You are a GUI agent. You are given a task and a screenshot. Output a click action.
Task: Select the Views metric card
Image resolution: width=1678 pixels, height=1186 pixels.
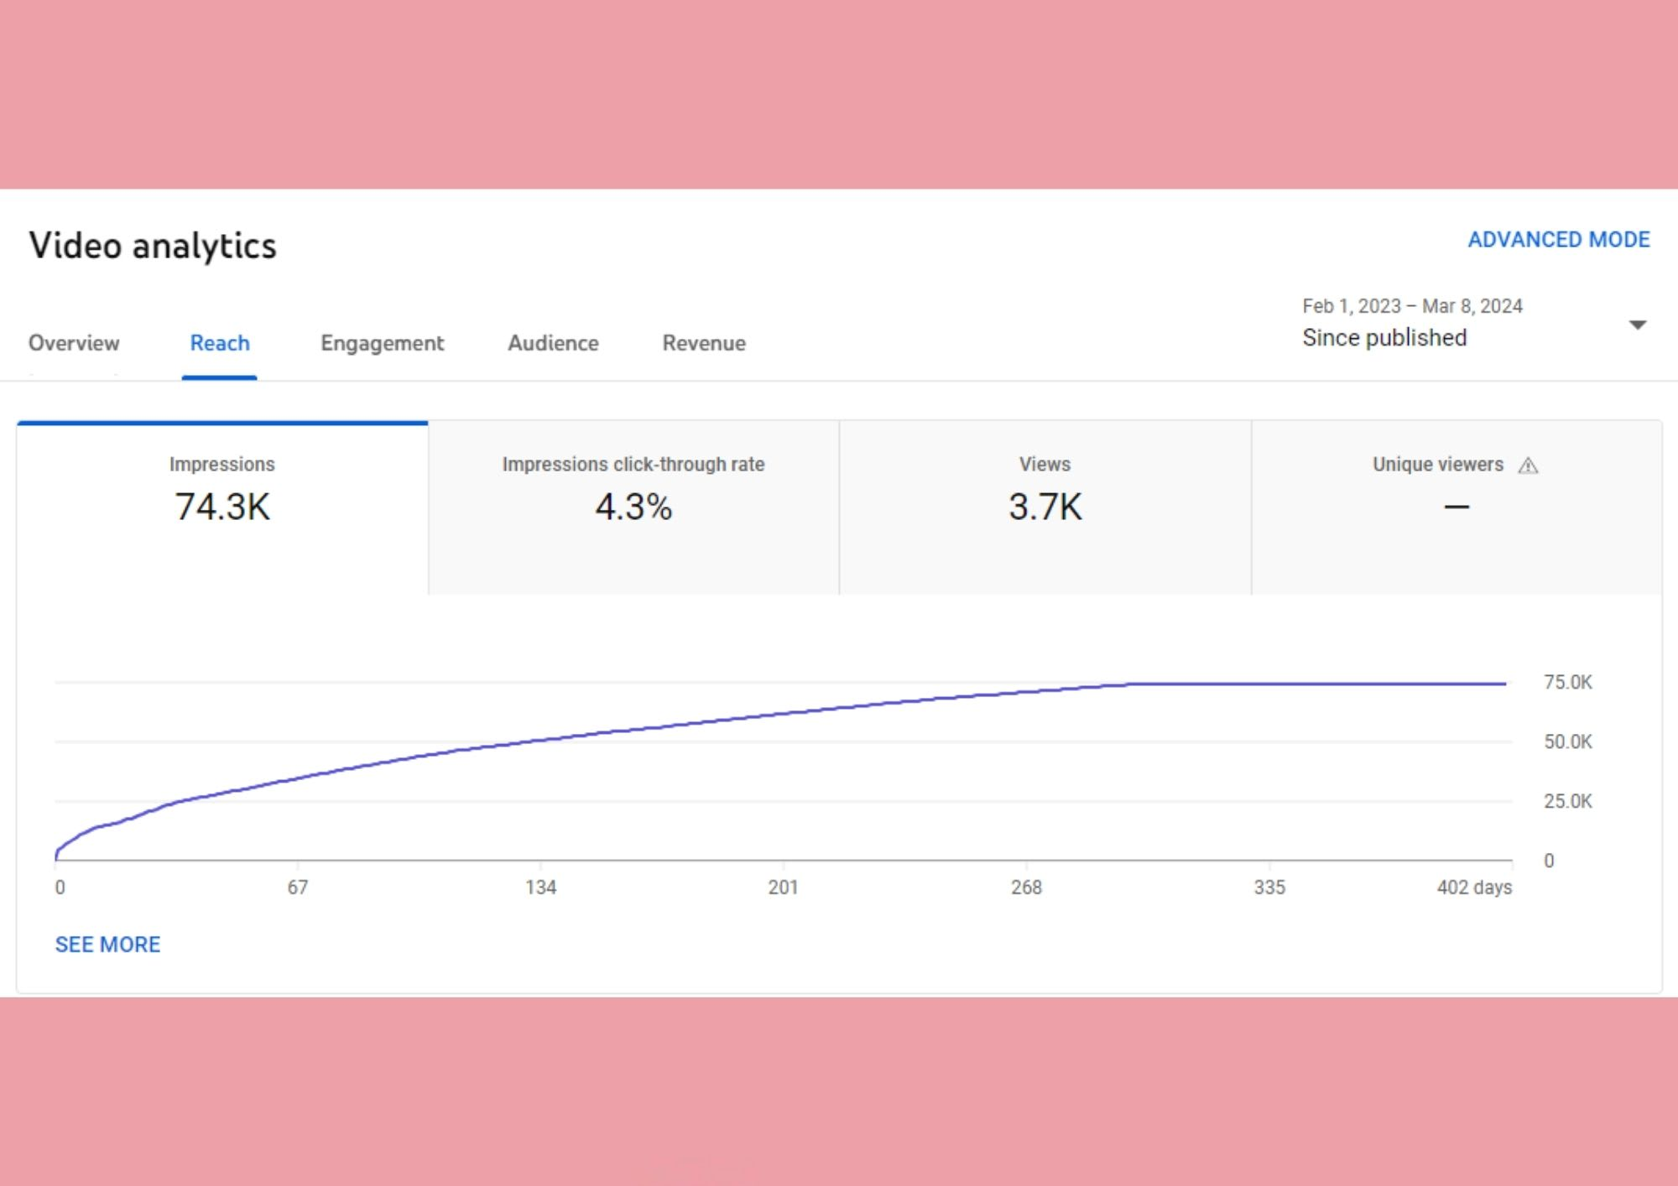[1045, 508]
